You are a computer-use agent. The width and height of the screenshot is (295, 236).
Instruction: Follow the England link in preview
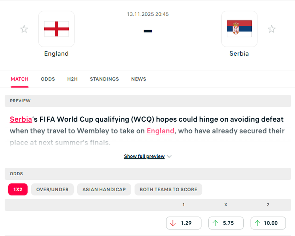pos(160,131)
